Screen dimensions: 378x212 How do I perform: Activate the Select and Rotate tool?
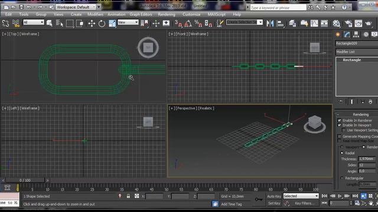point(102,24)
